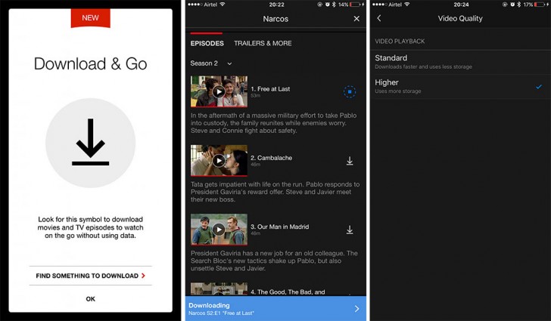Tap the Video Quality screen title

(460, 19)
